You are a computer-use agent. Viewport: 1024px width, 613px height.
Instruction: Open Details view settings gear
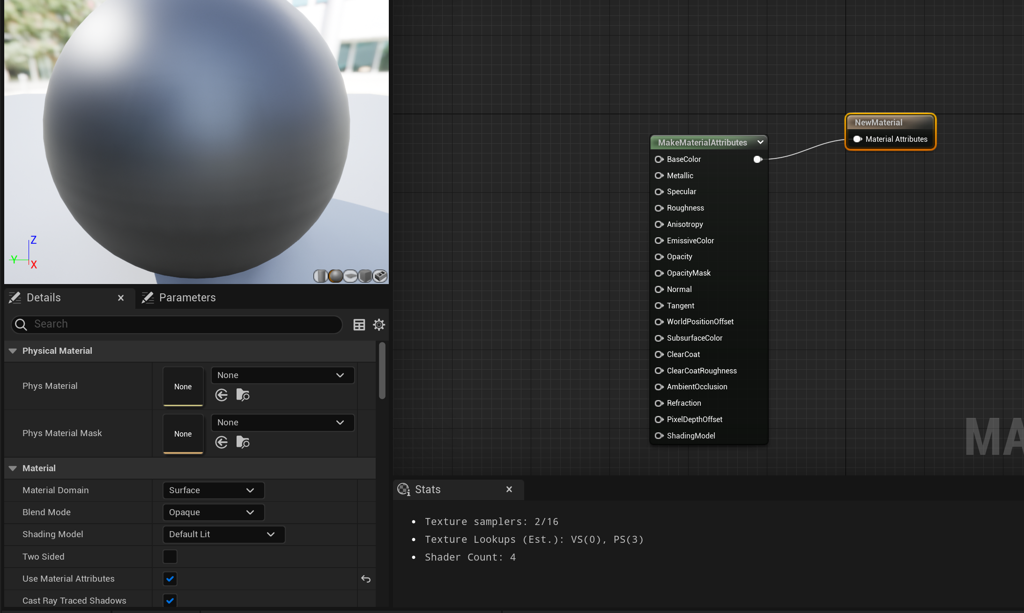378,324
